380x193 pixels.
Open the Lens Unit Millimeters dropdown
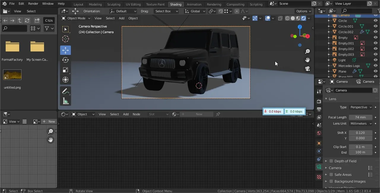(x=361, y=123)
